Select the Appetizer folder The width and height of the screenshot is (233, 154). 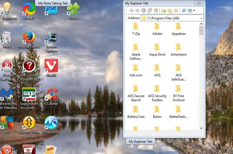coord(179,29)
